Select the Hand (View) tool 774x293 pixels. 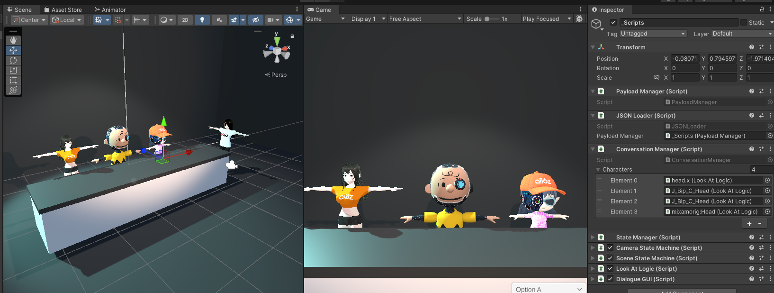[13, 40]
